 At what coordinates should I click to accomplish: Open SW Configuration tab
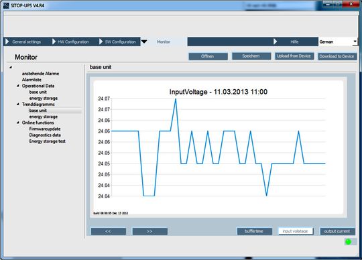(118, 42)
